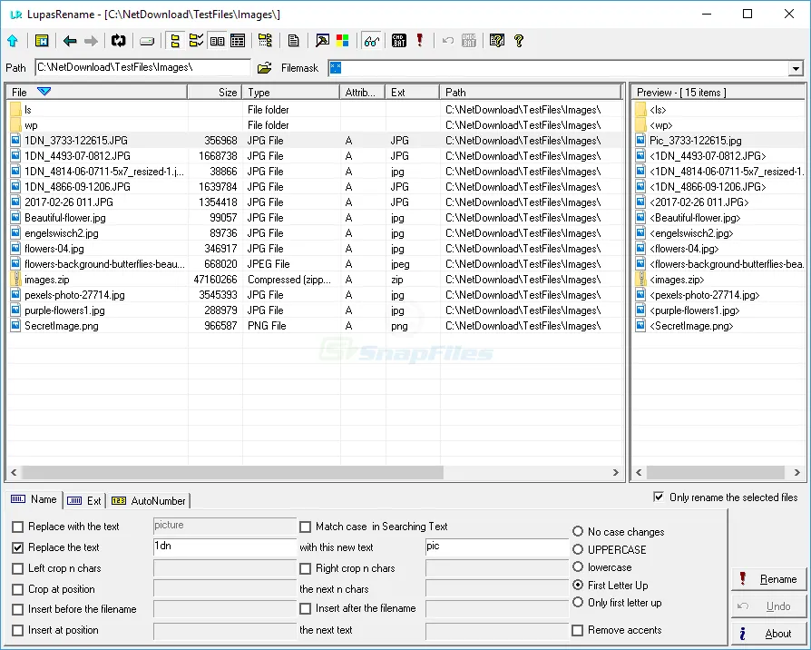Sort by the Attrib column header
The image size is (811, 650).
click(363, 92)
